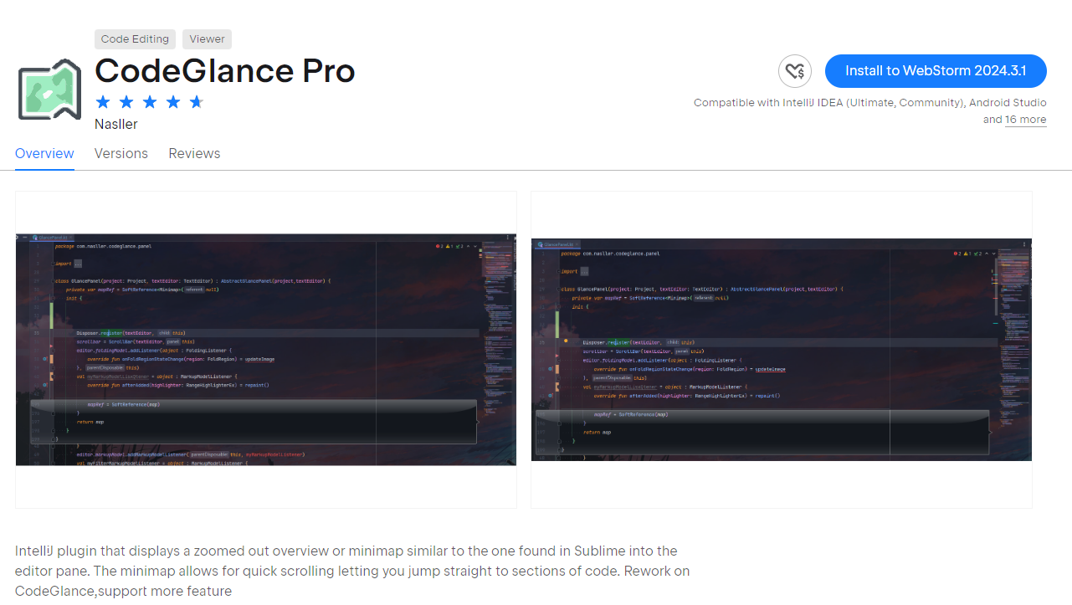Click the heart donate icon button

[795, 71]
